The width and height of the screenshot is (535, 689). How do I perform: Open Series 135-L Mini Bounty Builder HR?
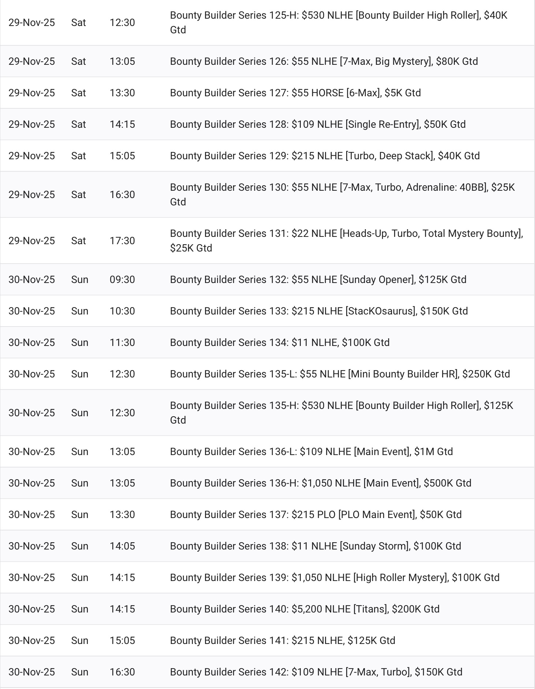tap(340, 374)
